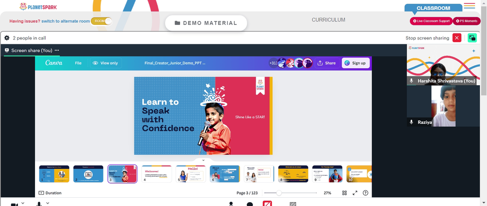Viewport: 487px width, 206px height.
Task: Click the main slide Learn to Speak
Action: click(x=204, y=115)
